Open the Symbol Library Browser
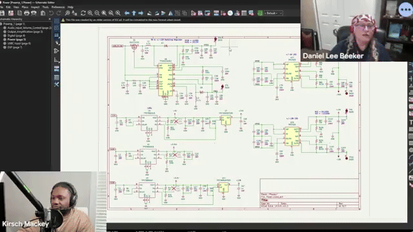The image size is (413, 232). pos(200,13)
